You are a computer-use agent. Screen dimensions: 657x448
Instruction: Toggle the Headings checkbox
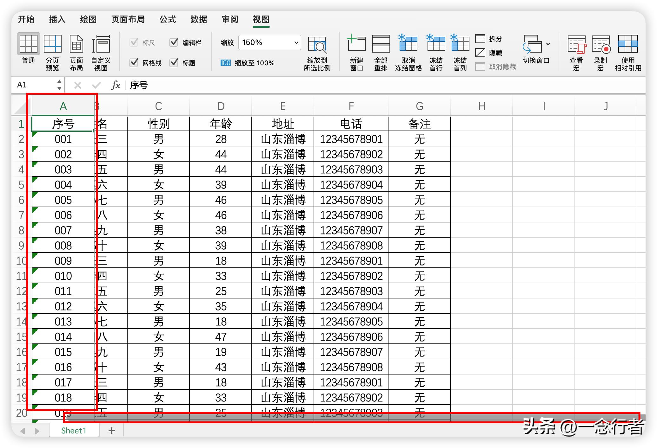[x=174, y=62]
